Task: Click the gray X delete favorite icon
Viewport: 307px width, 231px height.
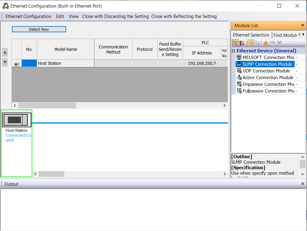Action: (279, 43)
